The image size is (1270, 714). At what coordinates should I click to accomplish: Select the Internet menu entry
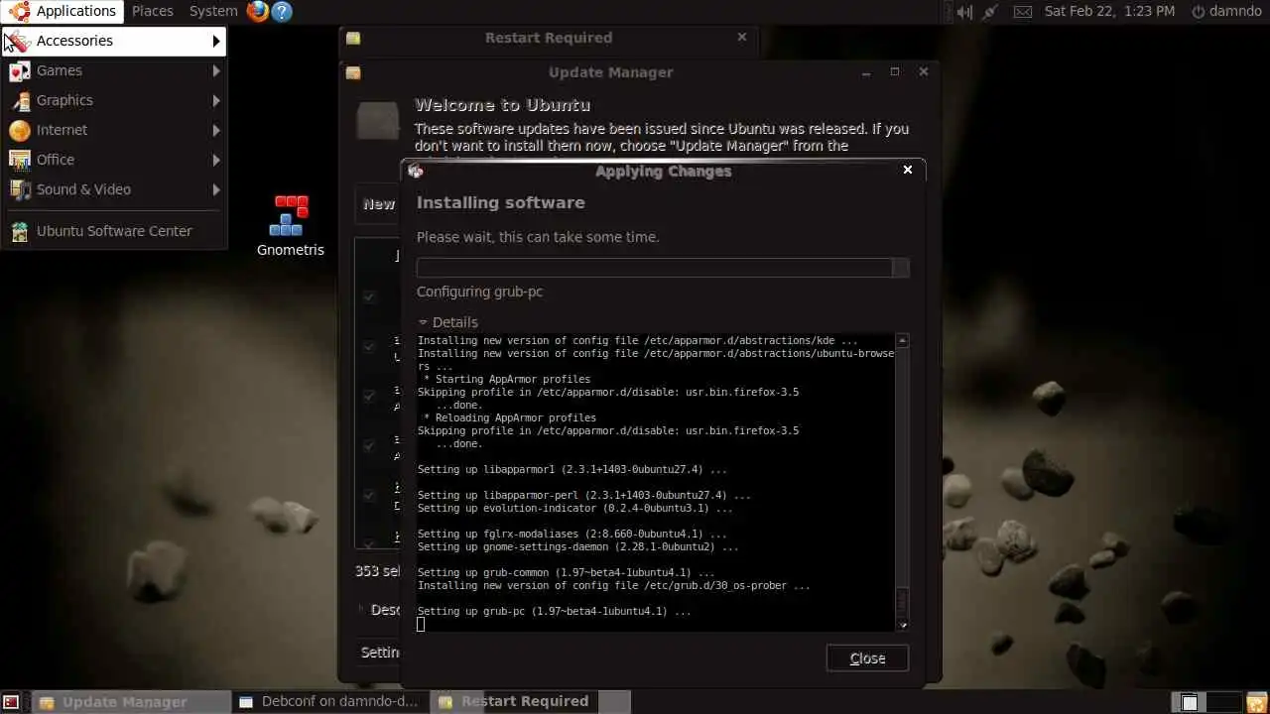tap(114, 130)
